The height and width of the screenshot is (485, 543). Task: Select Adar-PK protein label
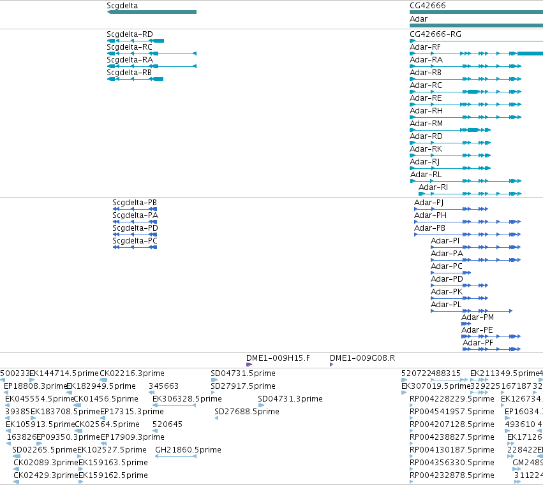click(447, 293)
